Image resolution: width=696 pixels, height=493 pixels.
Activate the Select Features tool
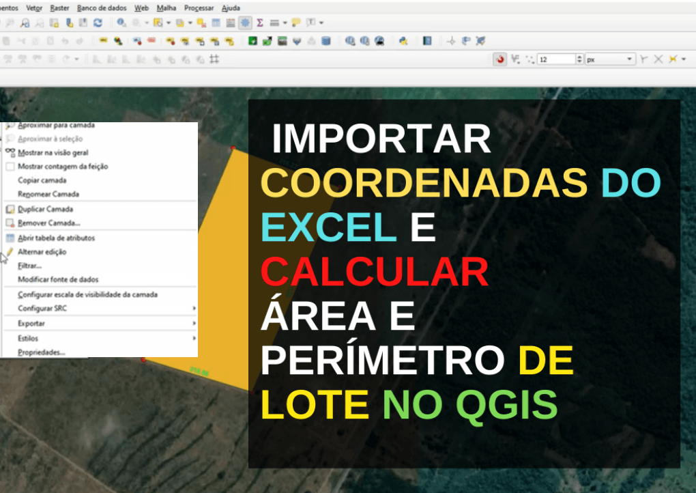[158, 23]
